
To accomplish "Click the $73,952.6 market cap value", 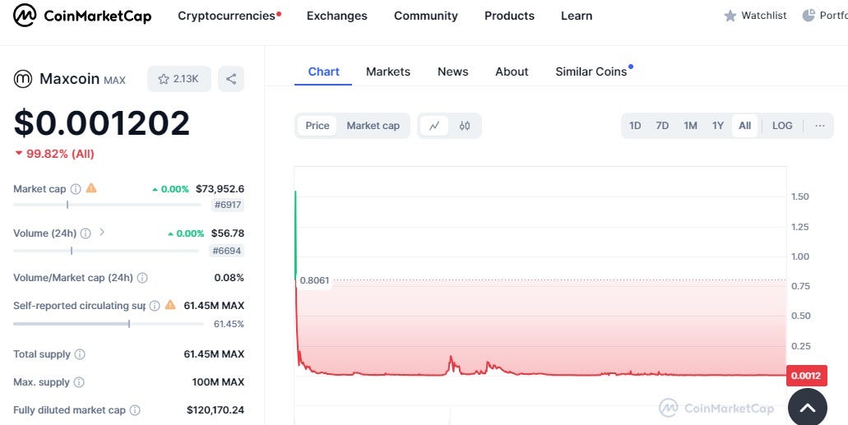I will pyautogui.click(x=220, y=189).
